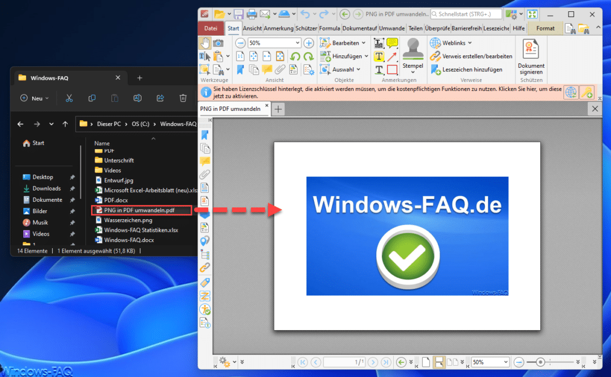The width and height of the screenshot is (611, 377).
Task: Rotate view clockwise with green arrow
Action: coord(309,57)
